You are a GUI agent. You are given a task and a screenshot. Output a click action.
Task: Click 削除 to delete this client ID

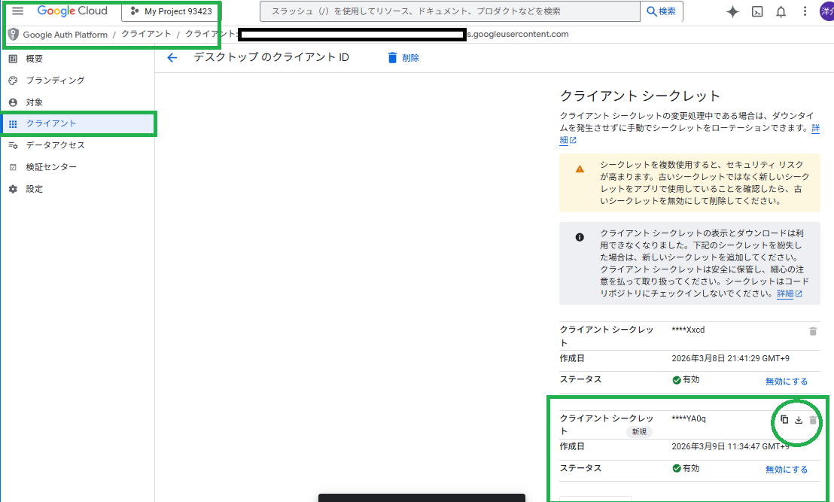click(x=403, y=57)
